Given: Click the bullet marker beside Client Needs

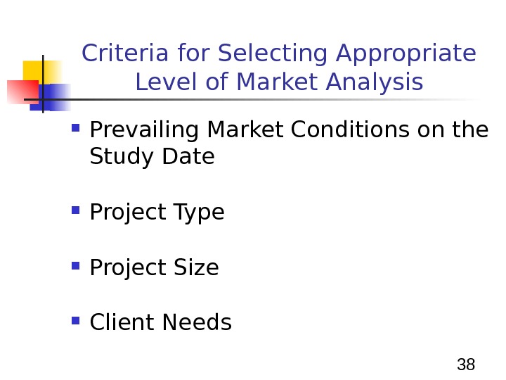Looking at the screenshot, I should coord(77,322).
